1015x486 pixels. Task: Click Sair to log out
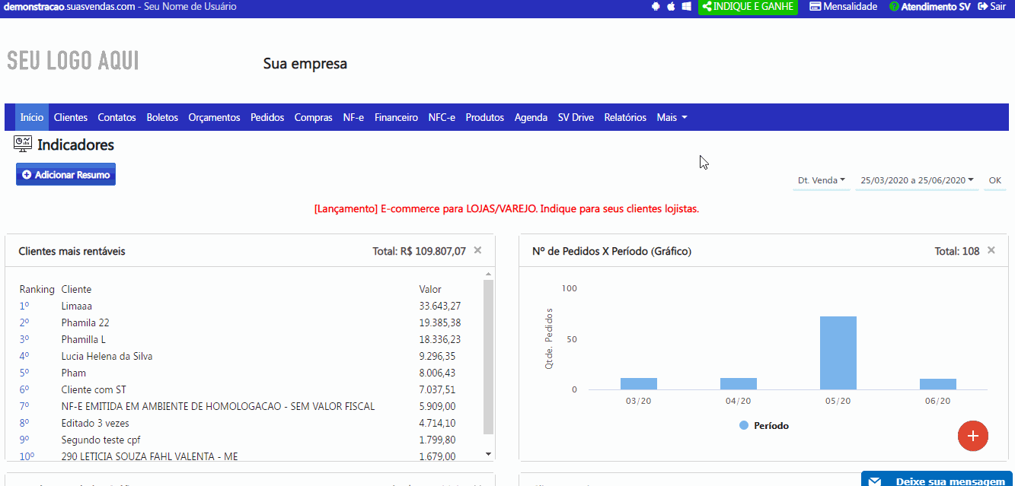tap(991, 6)
